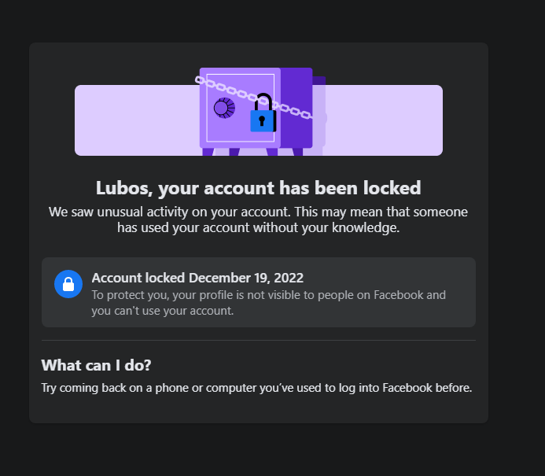Click the blue padlock on the safe illustration
The image size is (545, 476).
click(x=262, y=119)
